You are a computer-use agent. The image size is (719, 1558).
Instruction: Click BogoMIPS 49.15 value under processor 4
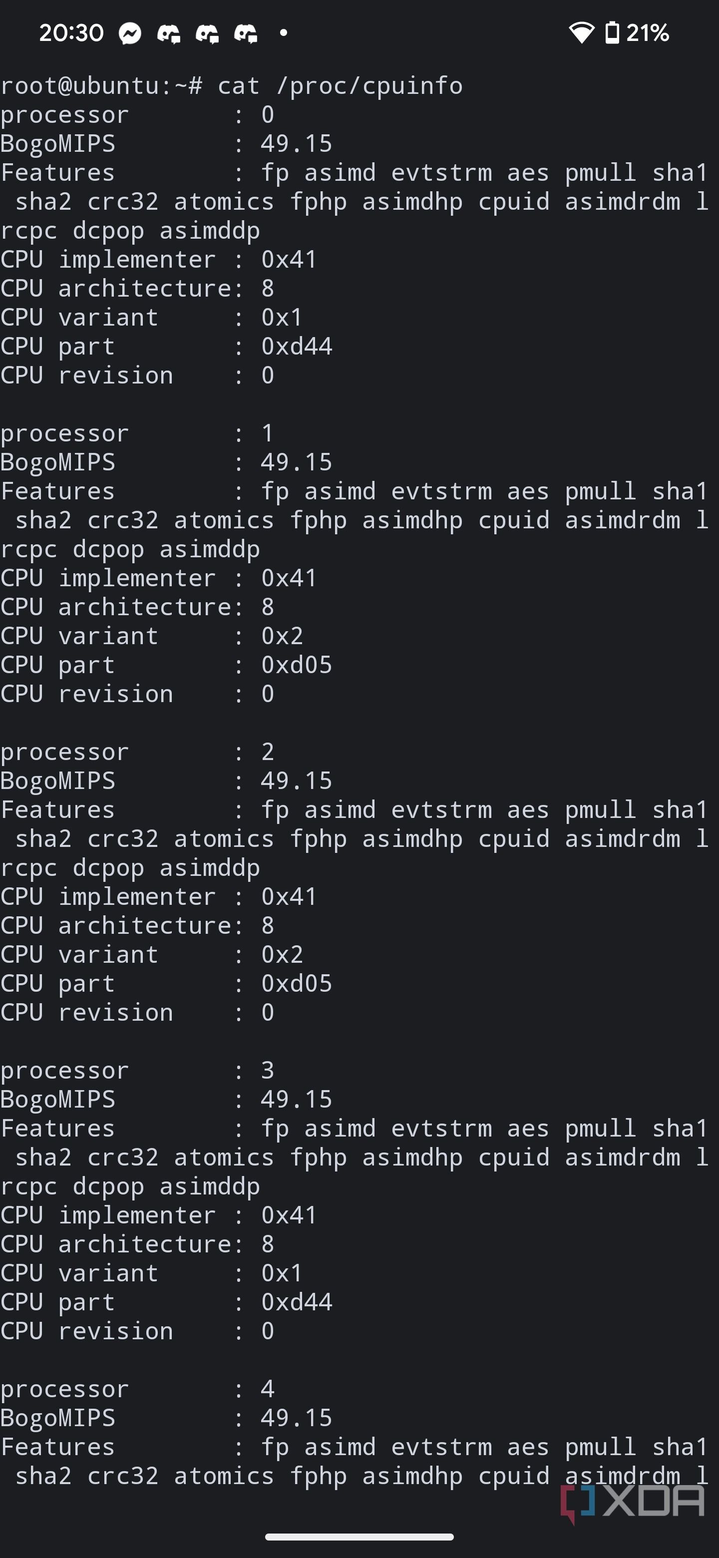pos(296,1418)
